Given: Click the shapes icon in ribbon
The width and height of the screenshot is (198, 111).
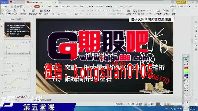Looking at the screenshot, I should (135, 11).
